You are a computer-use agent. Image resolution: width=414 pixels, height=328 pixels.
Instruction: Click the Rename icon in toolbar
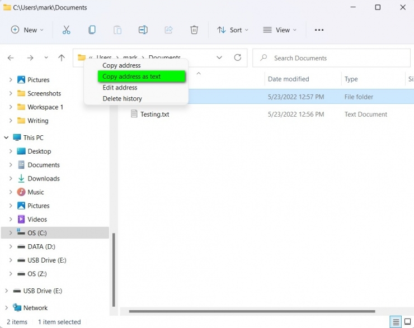point(143,30)
